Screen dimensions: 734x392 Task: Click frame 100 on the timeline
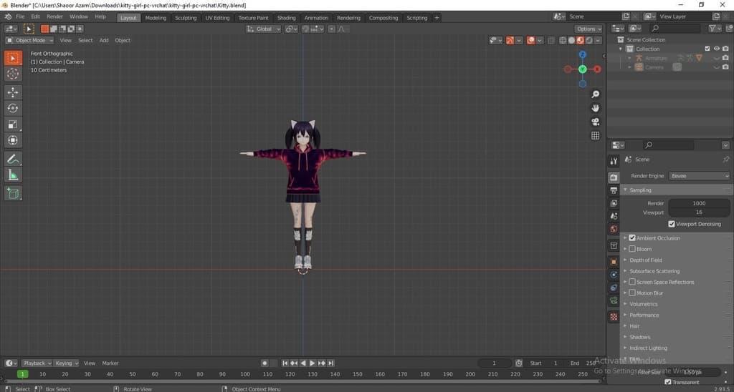pyautogui.click(x=245, y=374)
